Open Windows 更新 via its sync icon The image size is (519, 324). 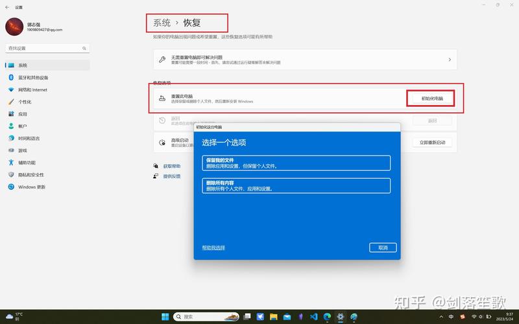click(x=11, y=187)
